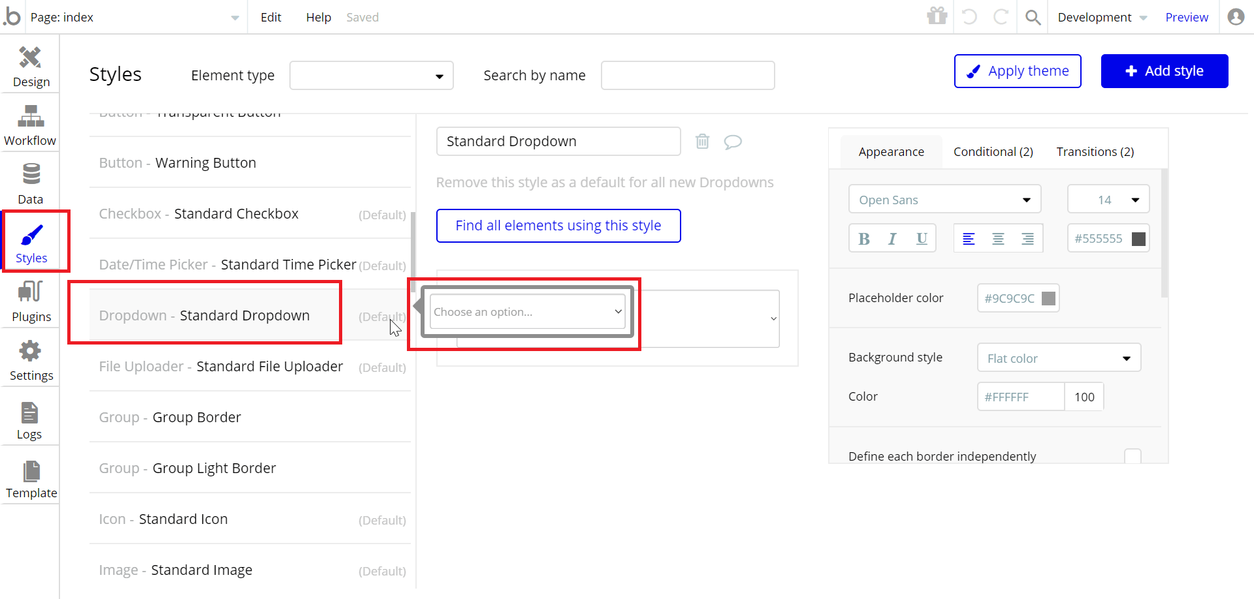
Task: Expand the Background style dropdown
Action: click(x=1059, y=358)
